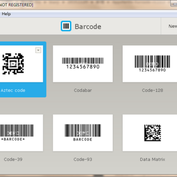The width and height of the screenshot is (177, 177).
Task: Open the Help menu
Action: click(6, 14)
